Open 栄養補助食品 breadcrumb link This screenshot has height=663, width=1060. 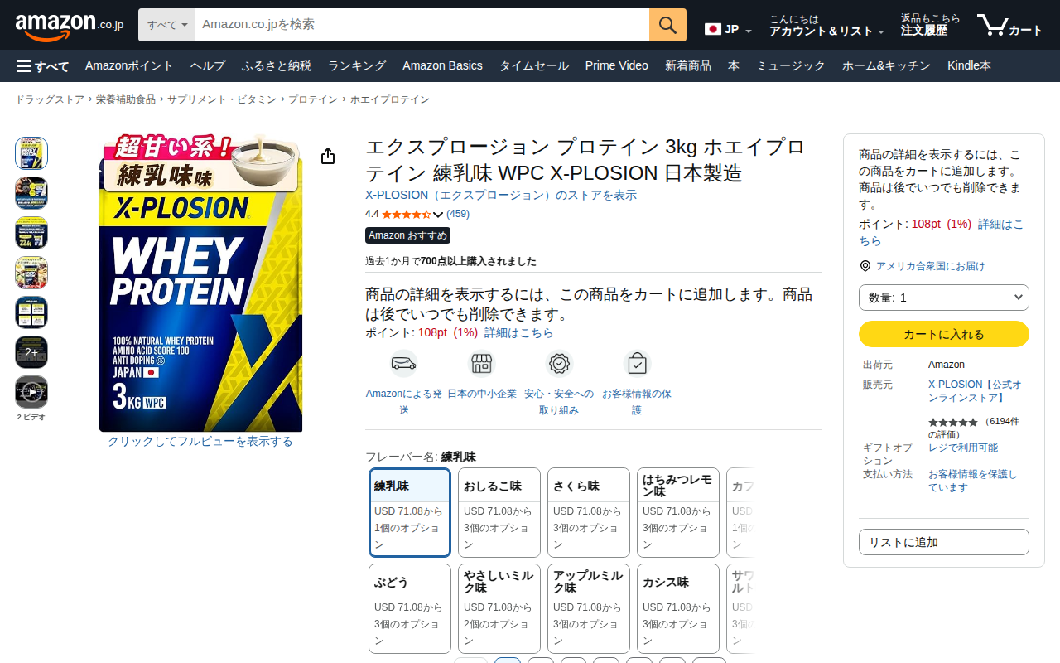[126, 99]
